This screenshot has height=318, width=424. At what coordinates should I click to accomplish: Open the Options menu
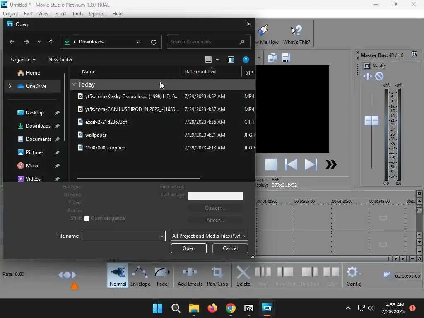98,14
